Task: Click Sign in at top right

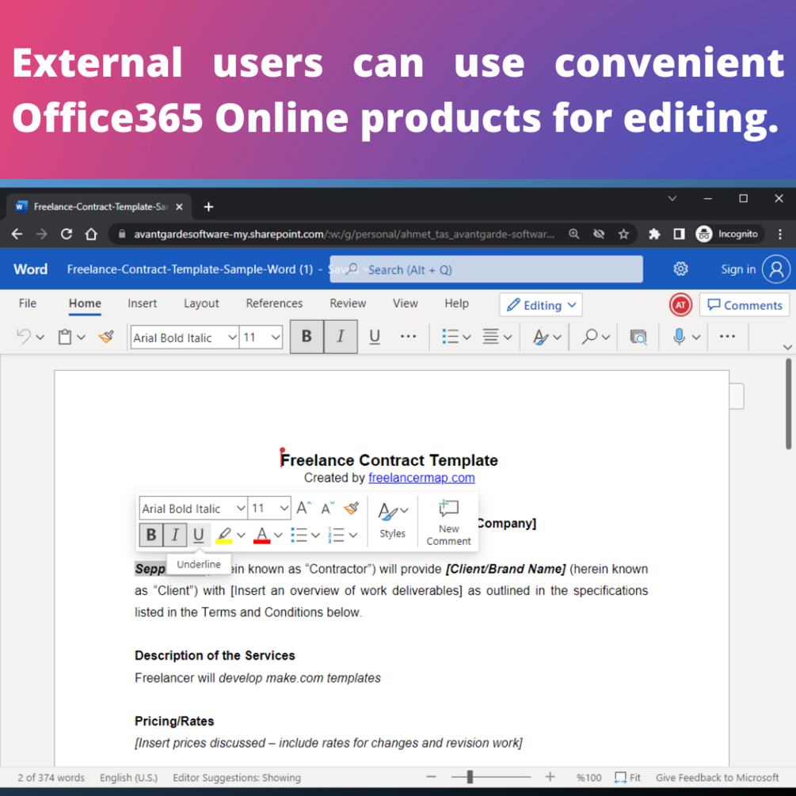Action: click(738, 269)
